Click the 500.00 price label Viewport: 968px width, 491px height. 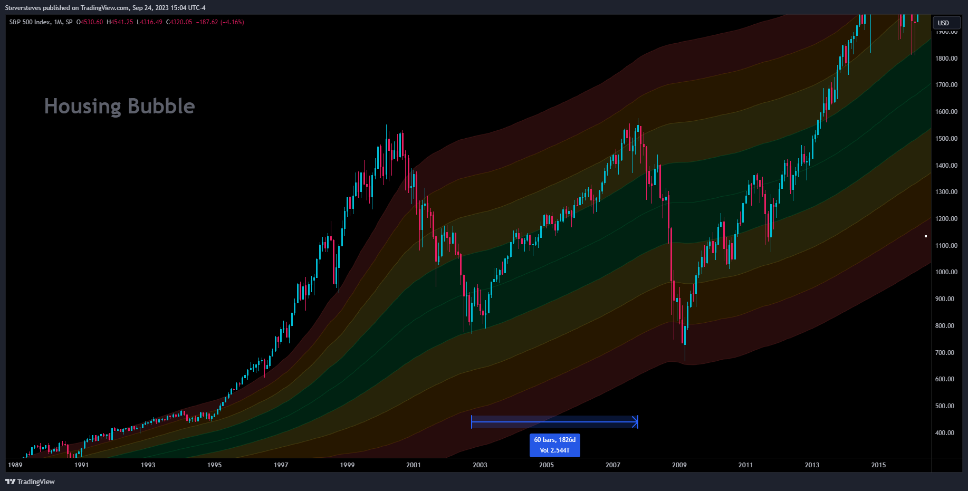coord(945,406)
